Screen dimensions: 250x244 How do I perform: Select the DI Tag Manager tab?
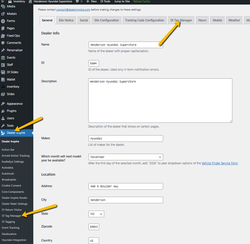[x=181, y=20]
